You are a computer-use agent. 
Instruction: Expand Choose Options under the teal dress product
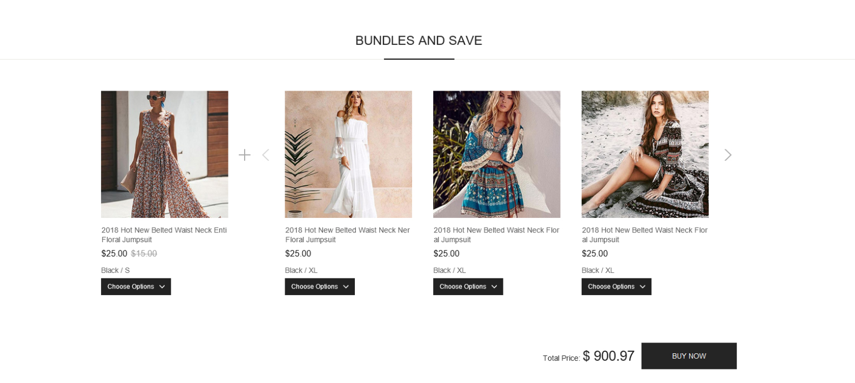tap(468, 286)
